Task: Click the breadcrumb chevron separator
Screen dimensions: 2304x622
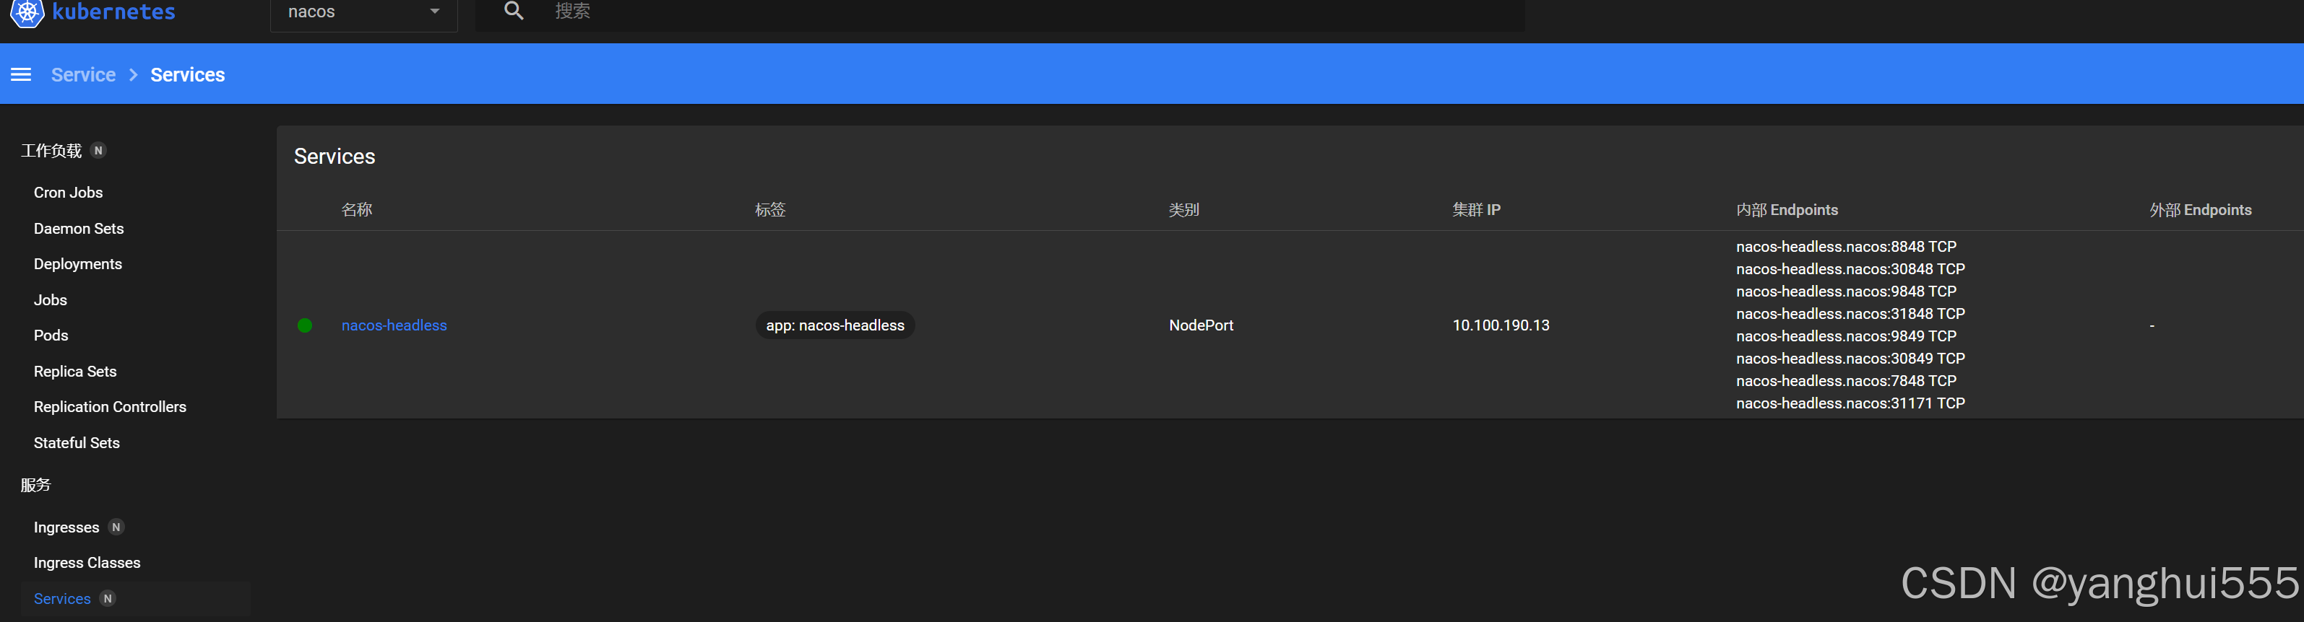Action: coord(133,74)
